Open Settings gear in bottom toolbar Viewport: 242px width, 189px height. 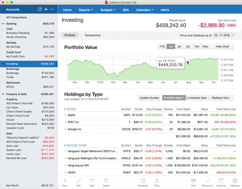click(235, 180)
